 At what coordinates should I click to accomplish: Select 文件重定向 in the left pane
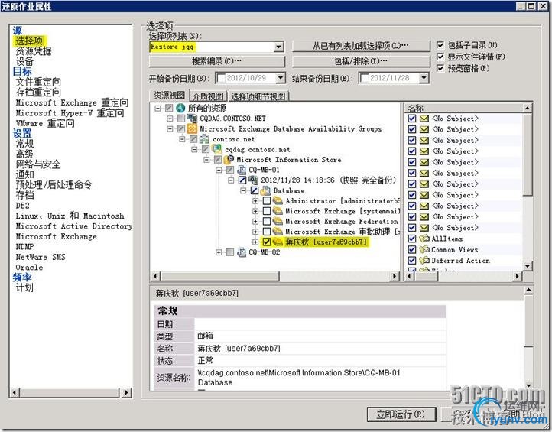(38, 82)
